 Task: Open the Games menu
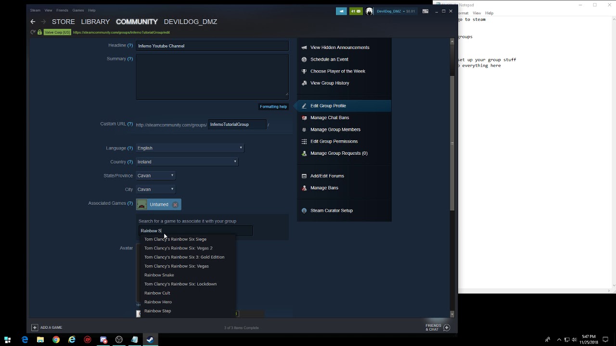click(78, 10)
